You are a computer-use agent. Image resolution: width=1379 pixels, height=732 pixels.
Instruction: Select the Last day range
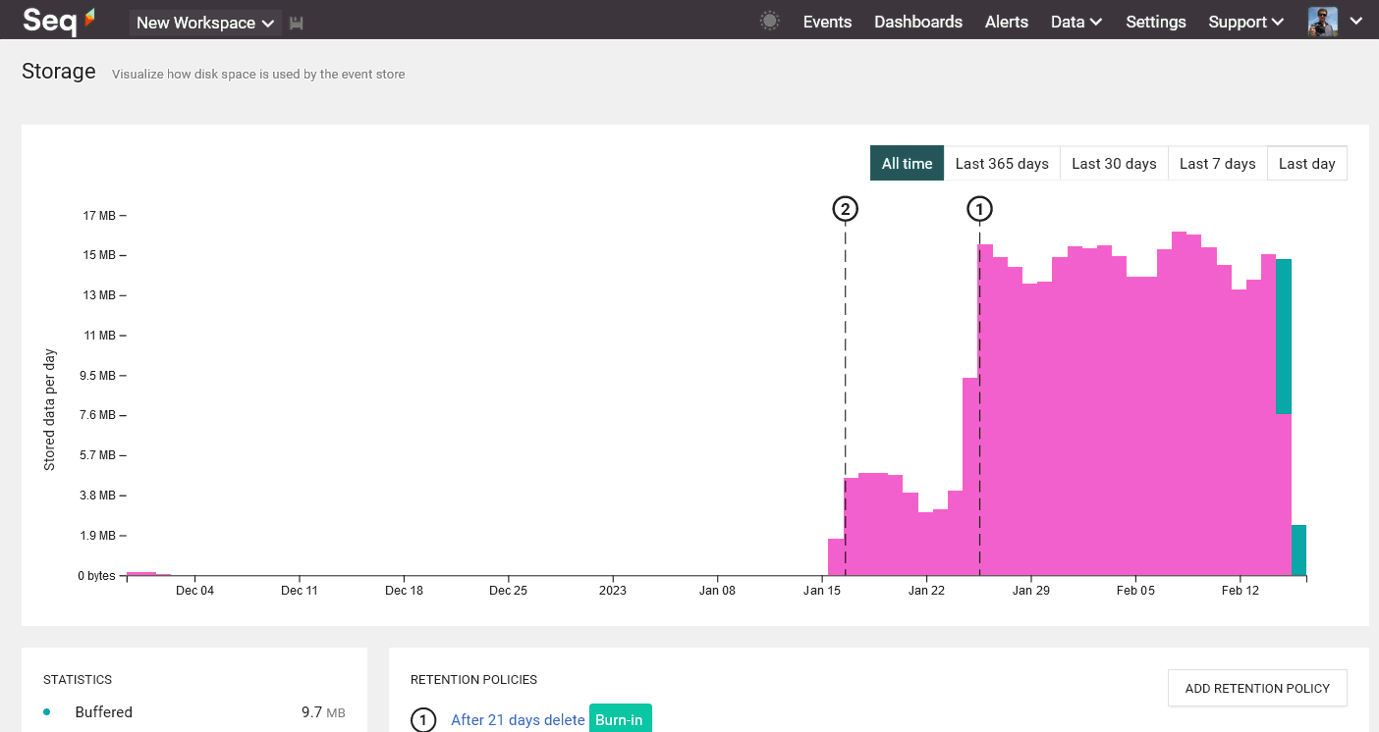[1307, 163]
